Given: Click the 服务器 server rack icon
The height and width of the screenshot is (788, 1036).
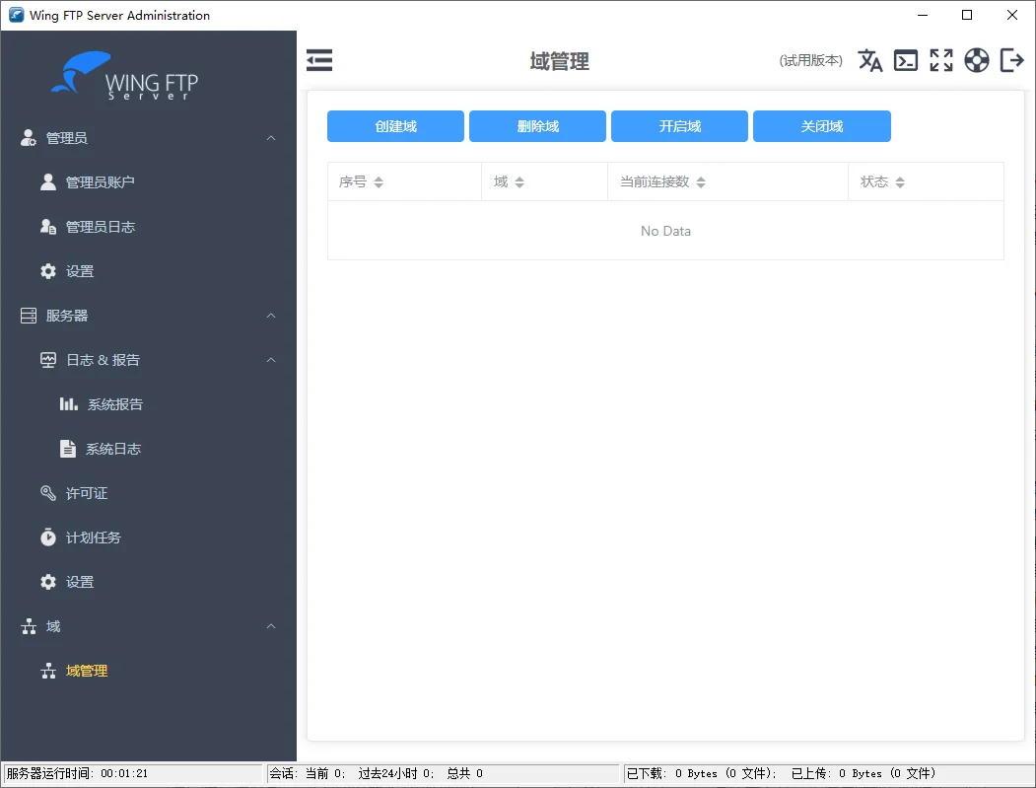Looking at the screenshot, I should tap(29, 316).
